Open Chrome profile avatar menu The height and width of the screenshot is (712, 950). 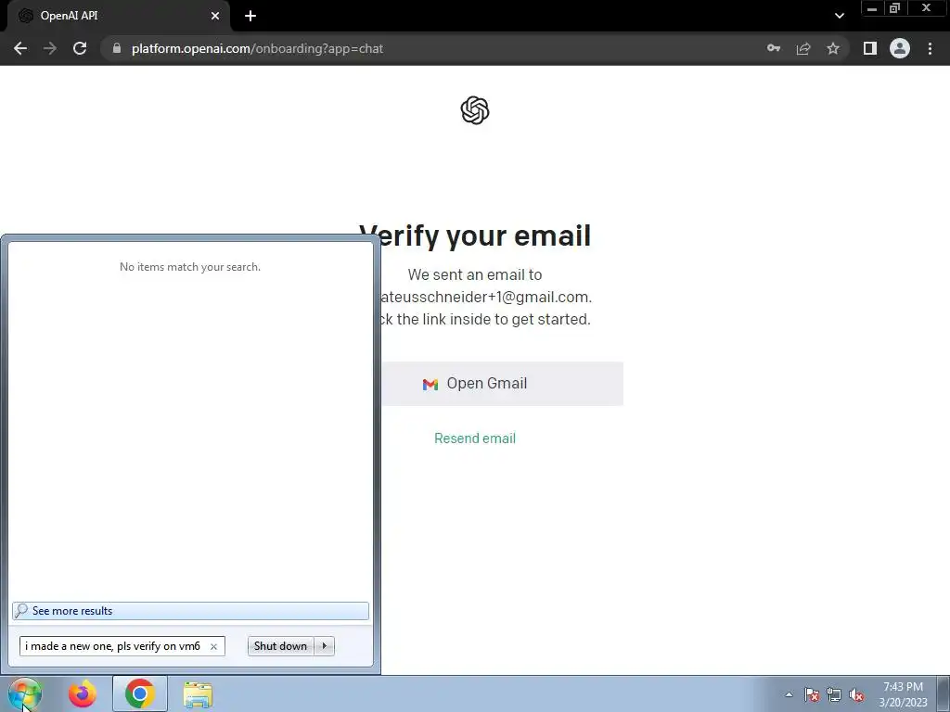(x=900, y=48)
